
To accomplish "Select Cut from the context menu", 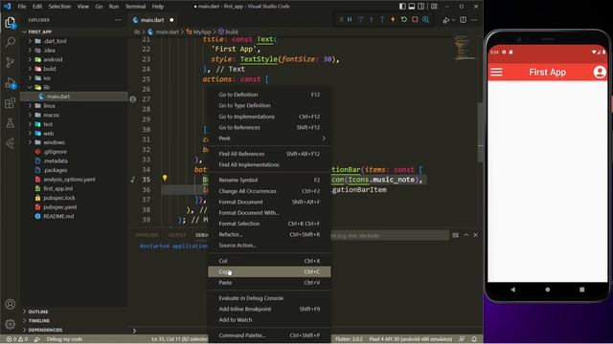I will [269, 261].
